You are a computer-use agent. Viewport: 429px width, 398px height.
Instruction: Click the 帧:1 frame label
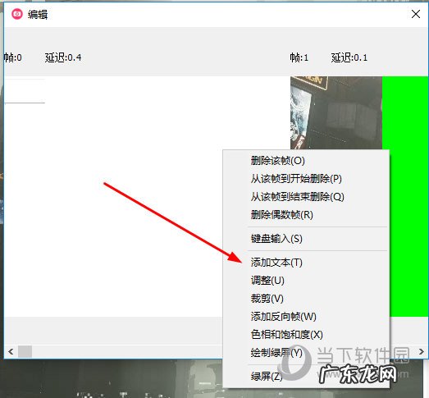click(299, 57)
